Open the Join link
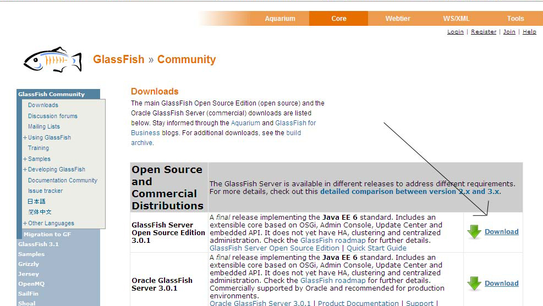543x306 pixels. [x=509, y=32]
